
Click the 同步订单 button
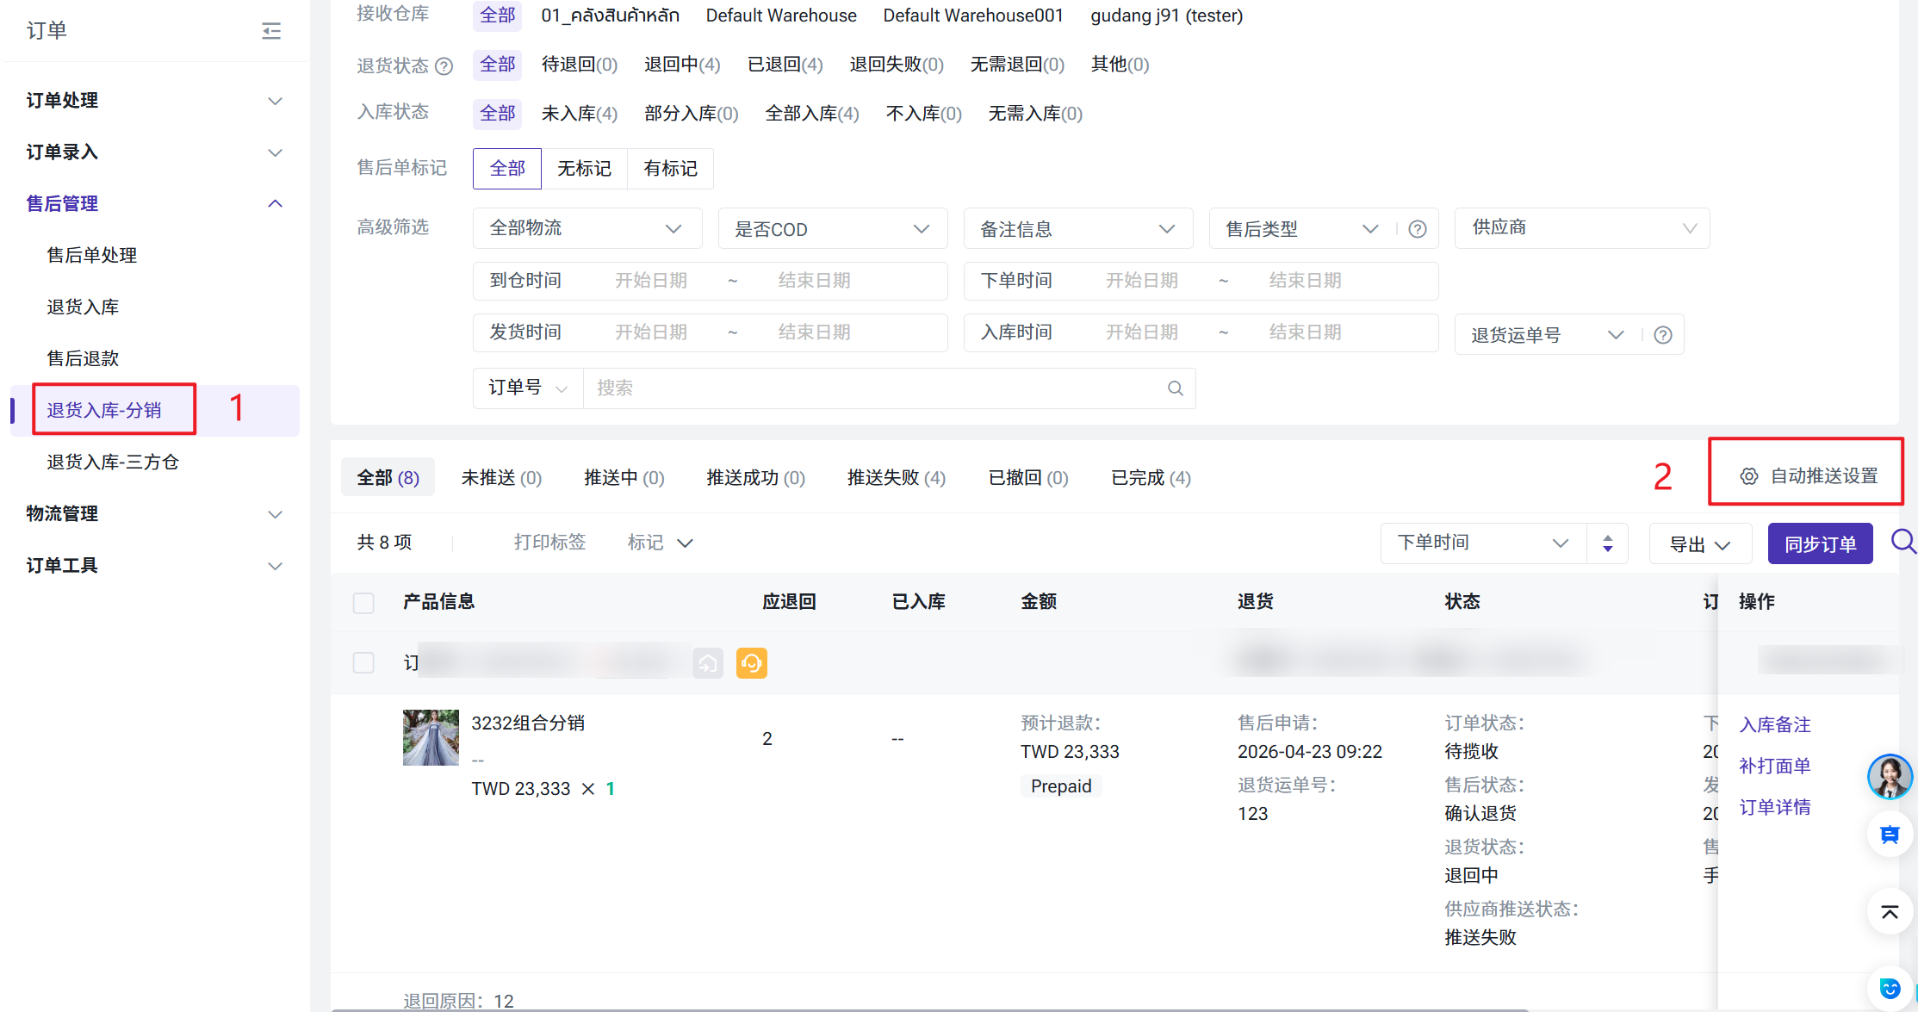1819,544
